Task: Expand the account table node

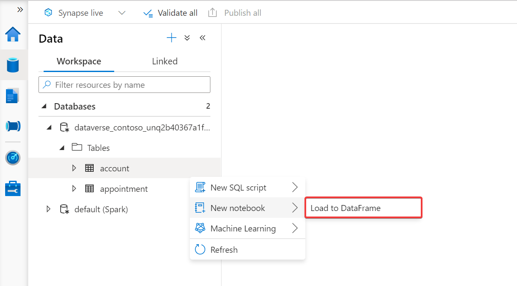Action: (x=74, y=168)
